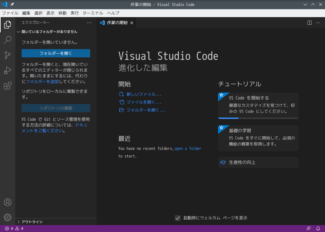This screenshot has width=325, height=232.
Task: Open the 編集 menu
Action: 26,13
